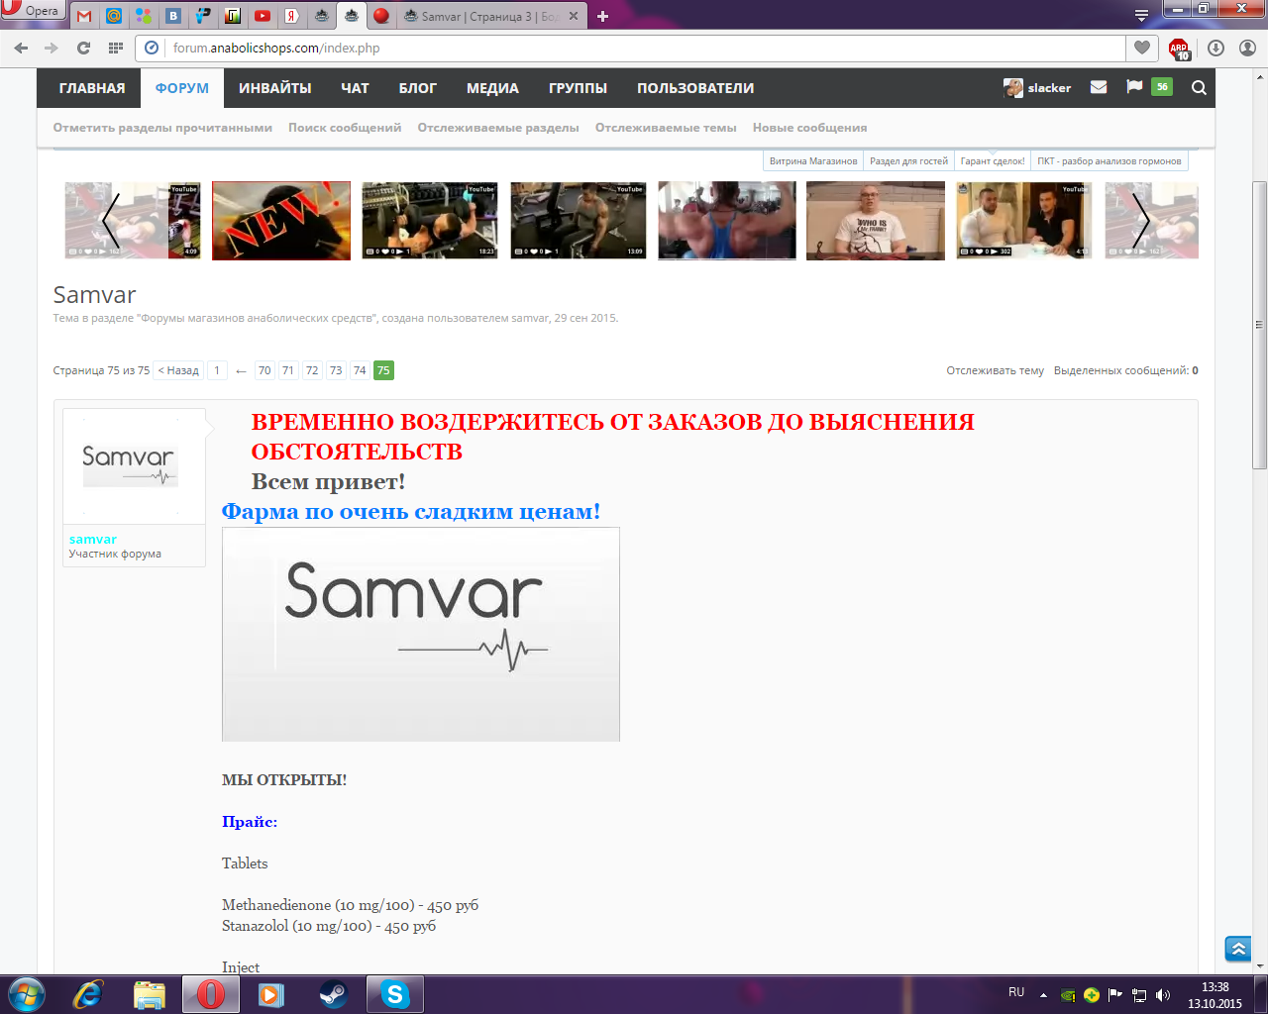Show the next videos in the carousel
The image size is (1268, 1014).
[x=1141, y=220]
